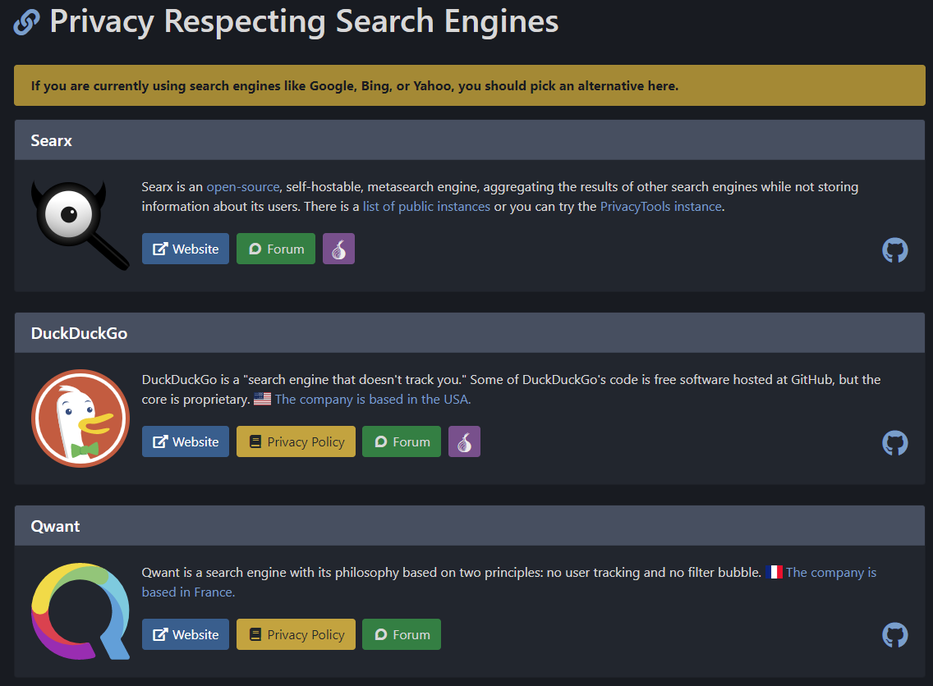The height and width of the screenshot is (686, 933).
Task: Click the Qwant colorful Q logo
Action: tap(80, 611)
